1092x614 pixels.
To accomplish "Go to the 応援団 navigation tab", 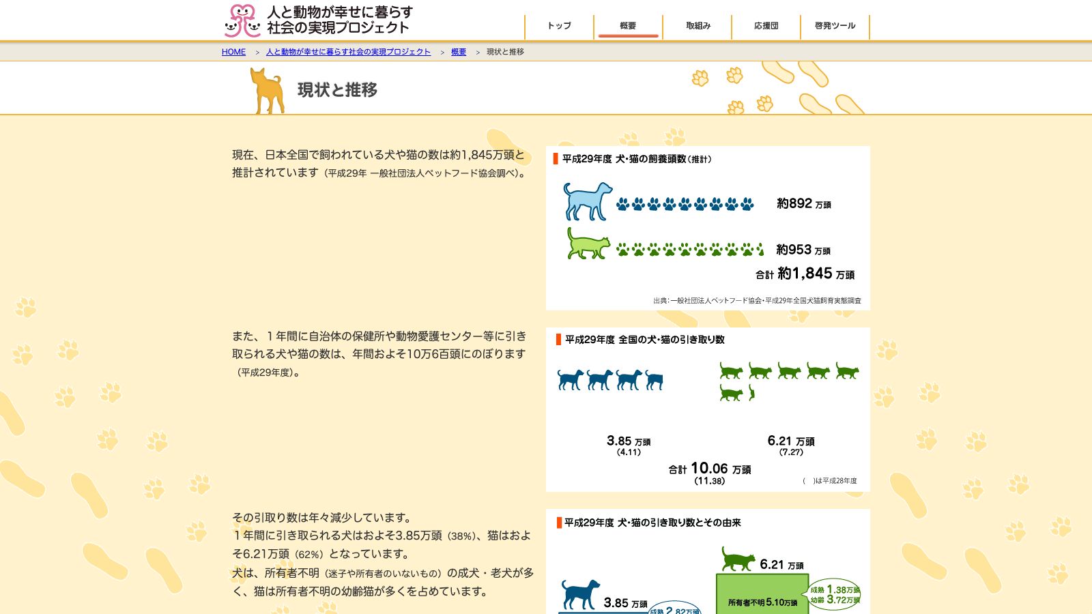I will pos(766,26).
